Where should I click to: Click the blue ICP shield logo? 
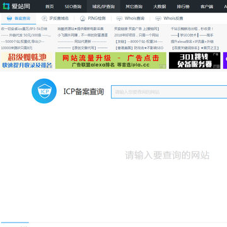[44, 91]
